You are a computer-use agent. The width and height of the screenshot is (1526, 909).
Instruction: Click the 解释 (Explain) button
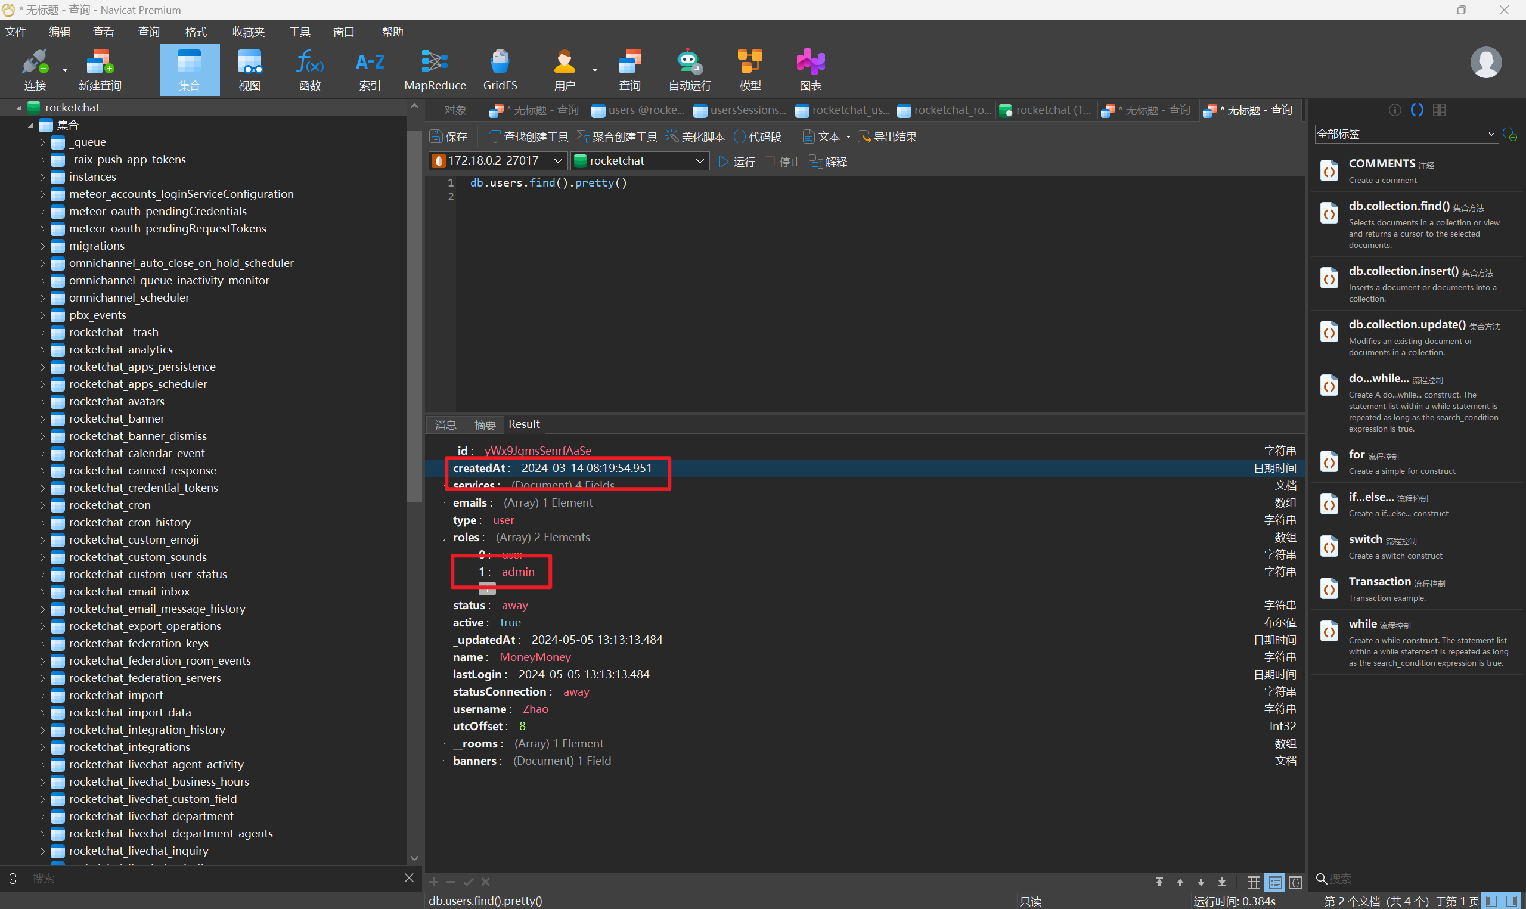pos(828,162)
